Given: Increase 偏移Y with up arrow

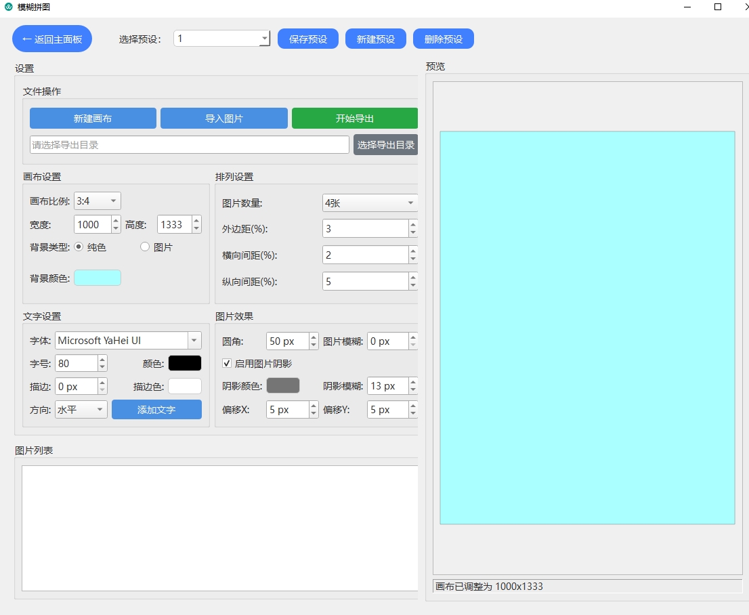Looking at the screenshot, I should [x=413, y=405].
